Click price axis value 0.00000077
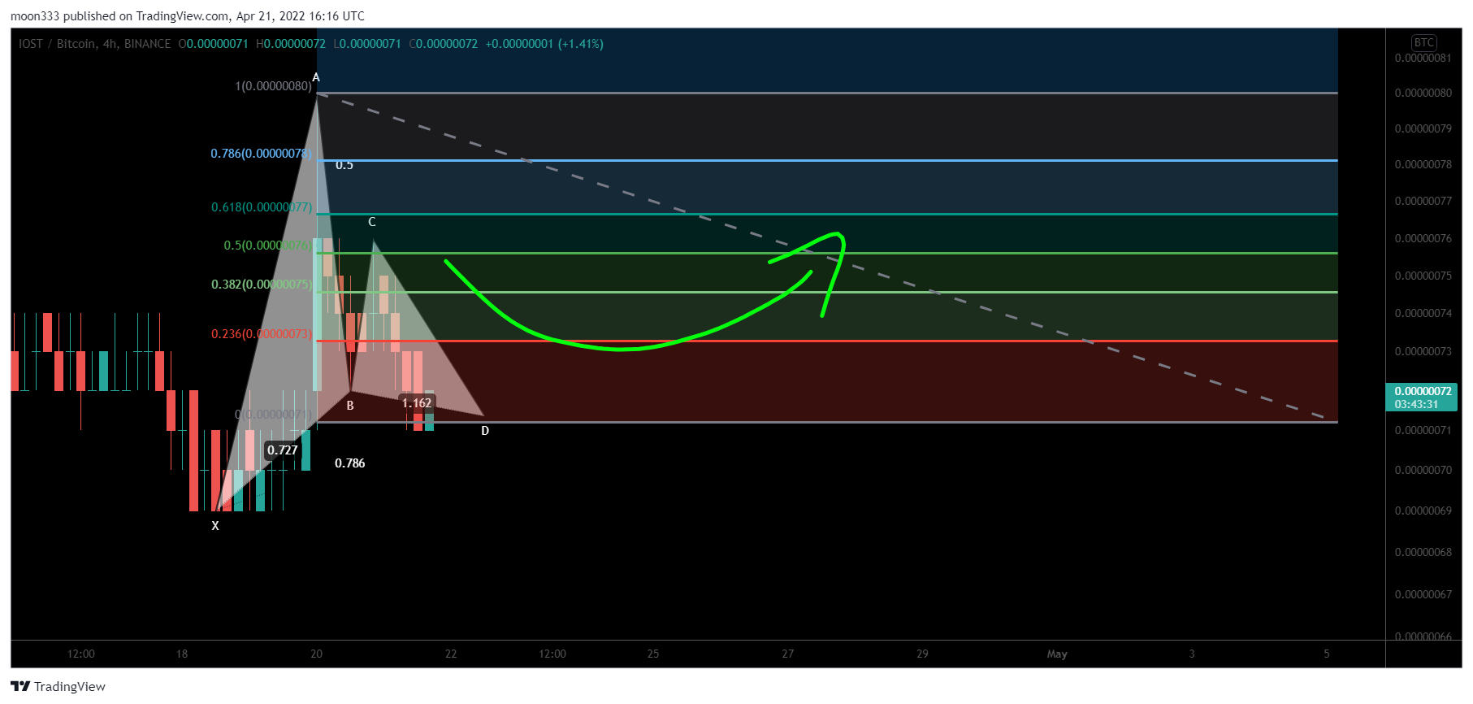 click(x=1423, y=202)
